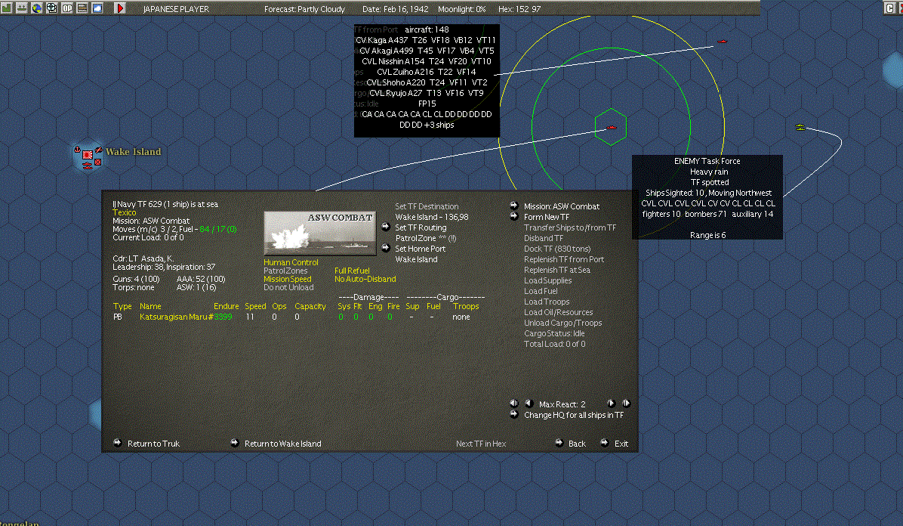Click the aircraft targeting reticle toolbar icon
The height and width of the screenshot is (526, 903).
[x=52, y=8]
